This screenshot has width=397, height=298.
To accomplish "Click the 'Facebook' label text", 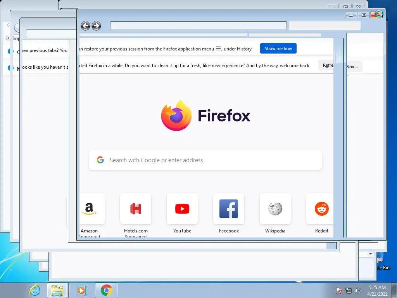I will (x=229, y=231).
